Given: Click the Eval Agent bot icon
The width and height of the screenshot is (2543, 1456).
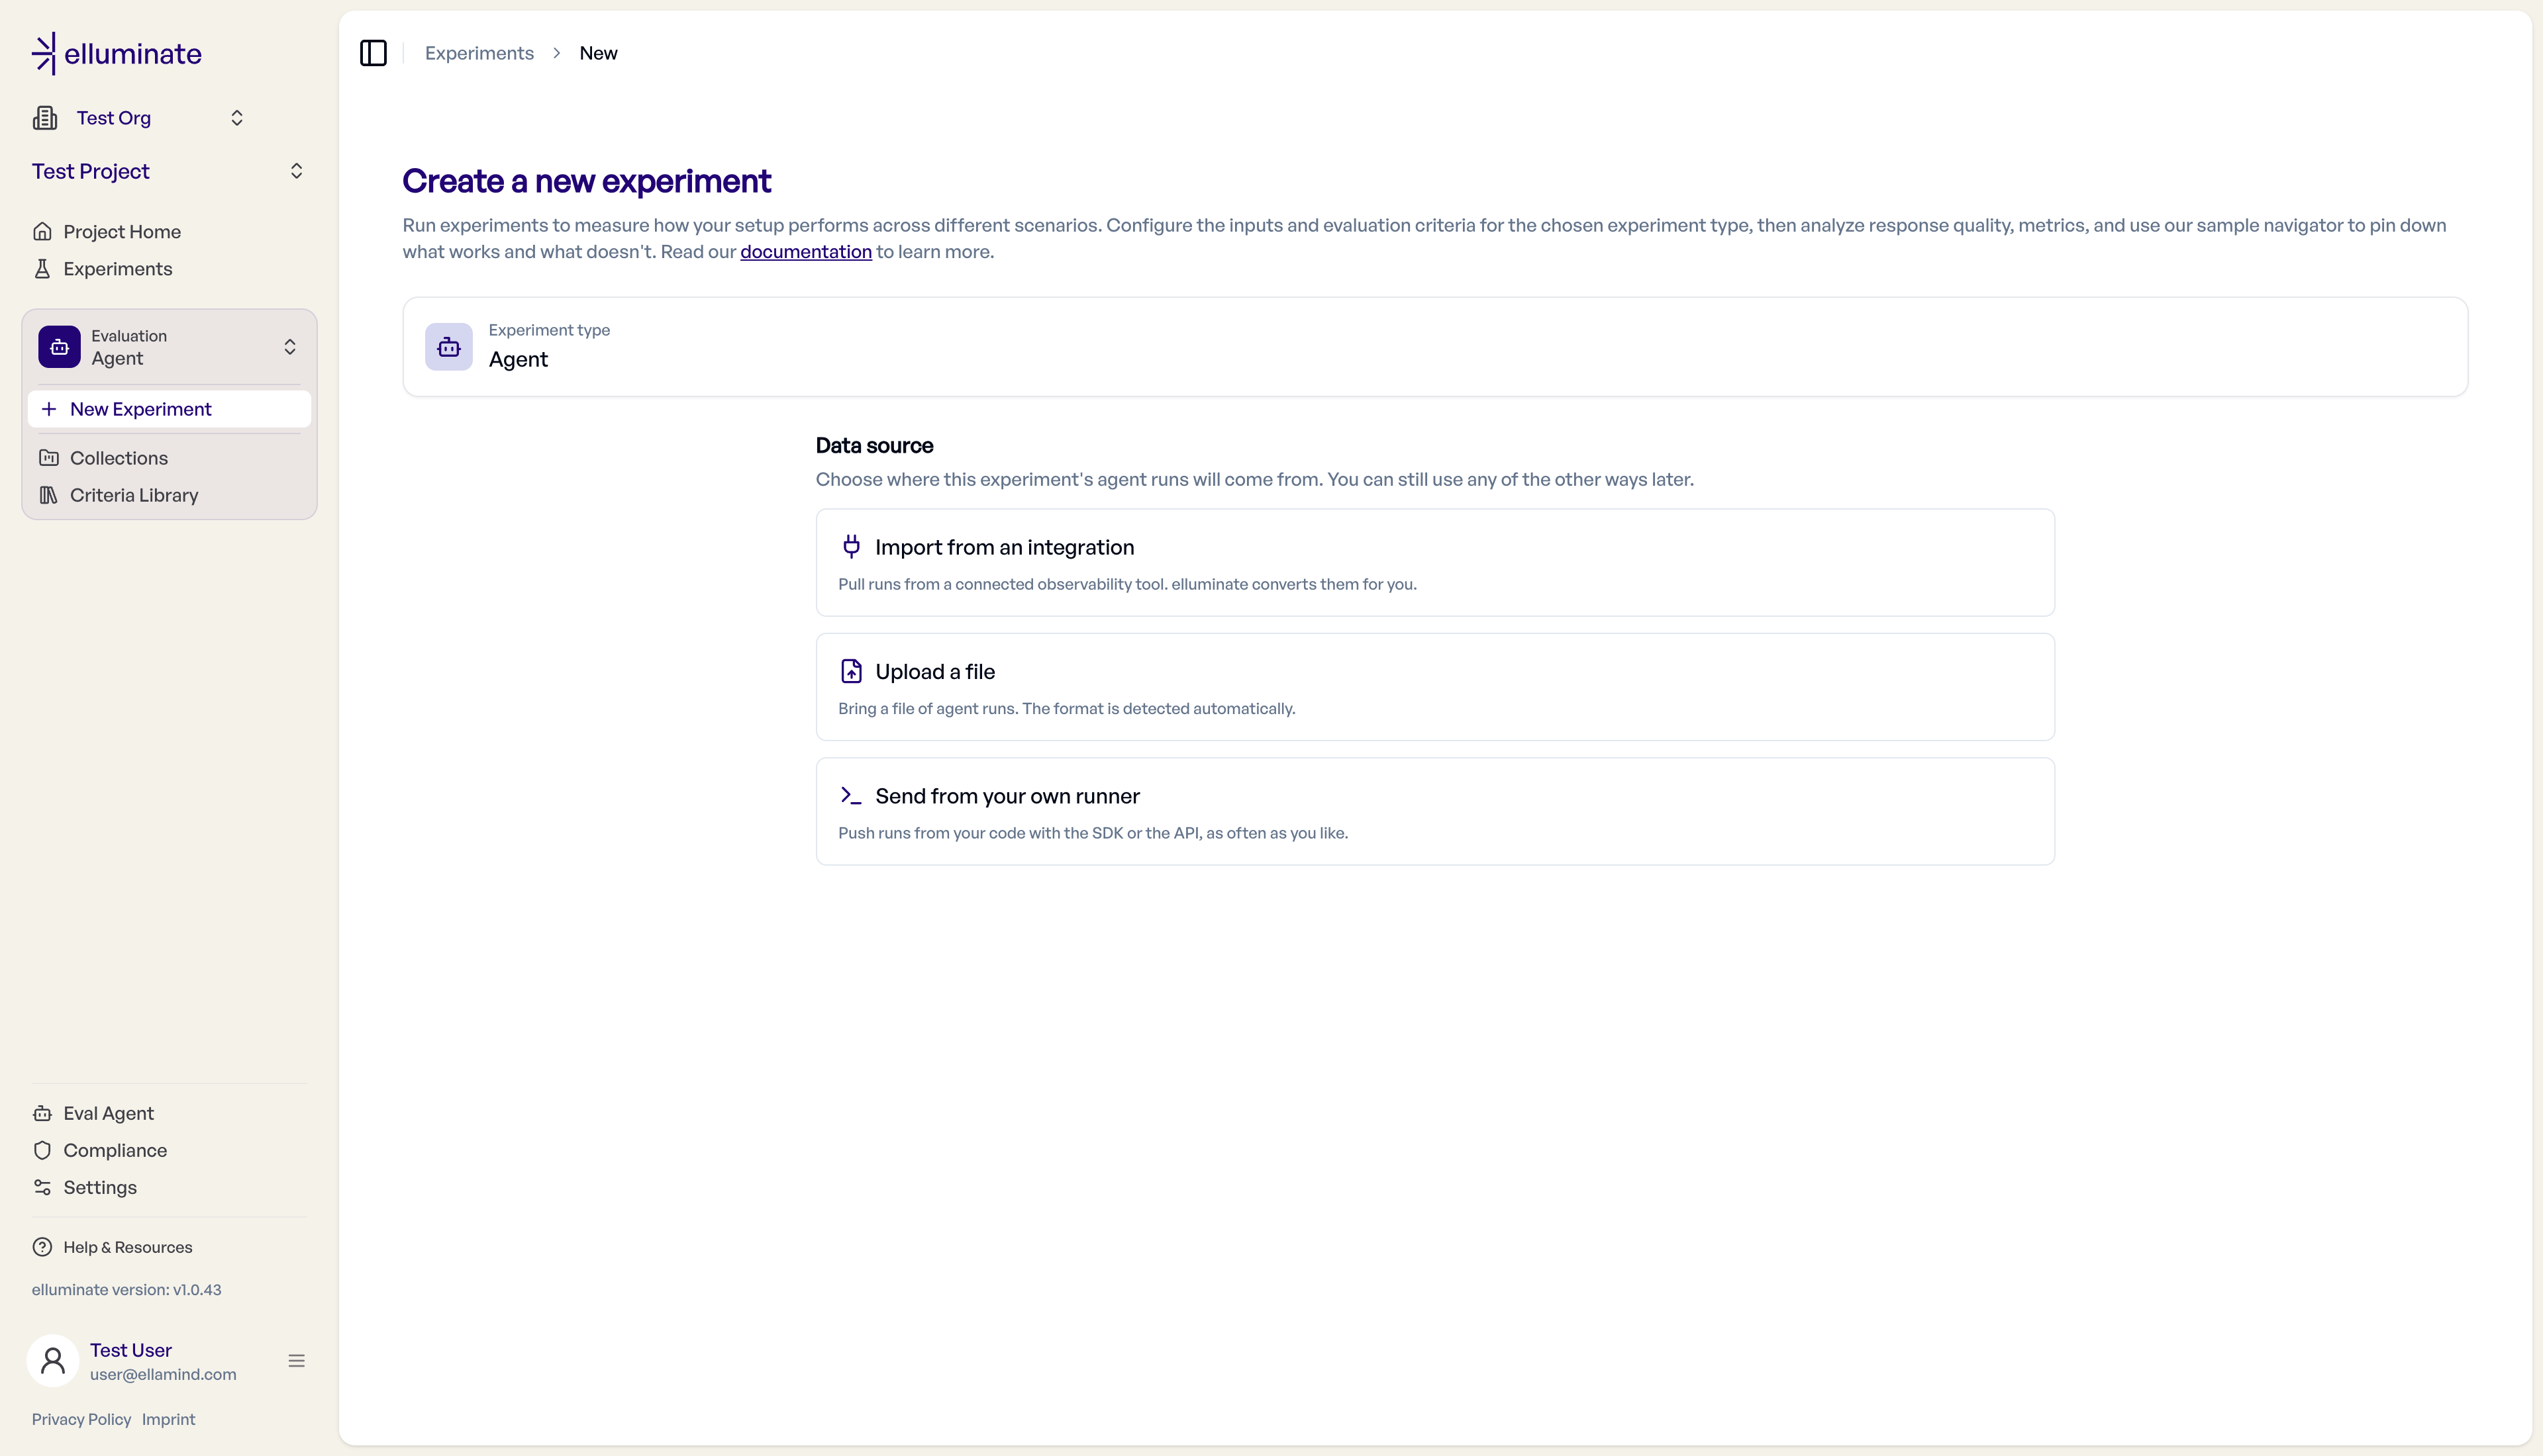Looking at the screenshot, I should click(42, 1113).
